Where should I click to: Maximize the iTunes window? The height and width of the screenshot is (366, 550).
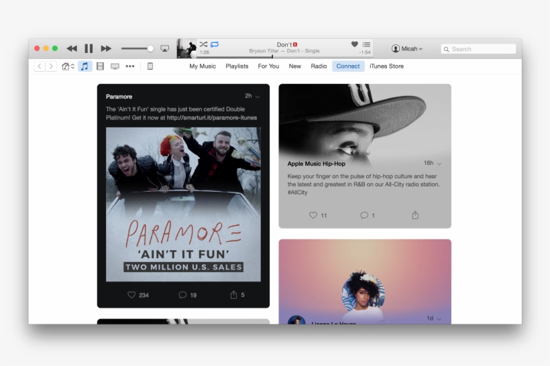pyautogui.click(x=55, y=48)
